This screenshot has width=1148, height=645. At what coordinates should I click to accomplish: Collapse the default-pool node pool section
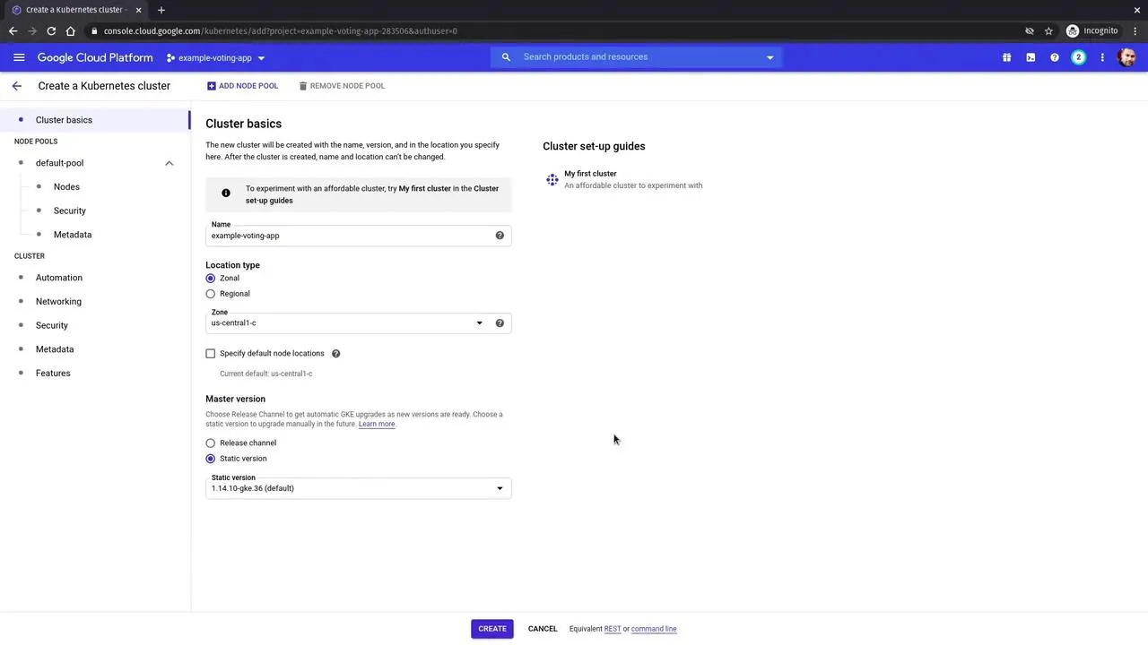[x=169, y=162]
